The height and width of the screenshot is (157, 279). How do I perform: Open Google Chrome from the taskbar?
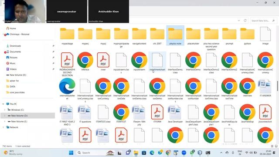(168, 153)
